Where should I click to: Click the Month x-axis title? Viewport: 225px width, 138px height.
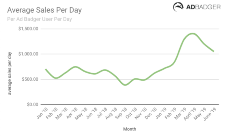[130, 129]
